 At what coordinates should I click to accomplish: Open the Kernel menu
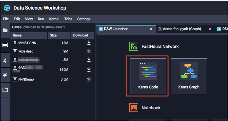coord(54,19)
